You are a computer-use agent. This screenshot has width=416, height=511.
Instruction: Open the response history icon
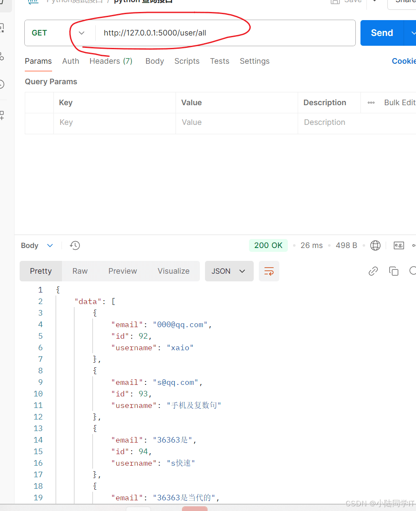(75, 245)
